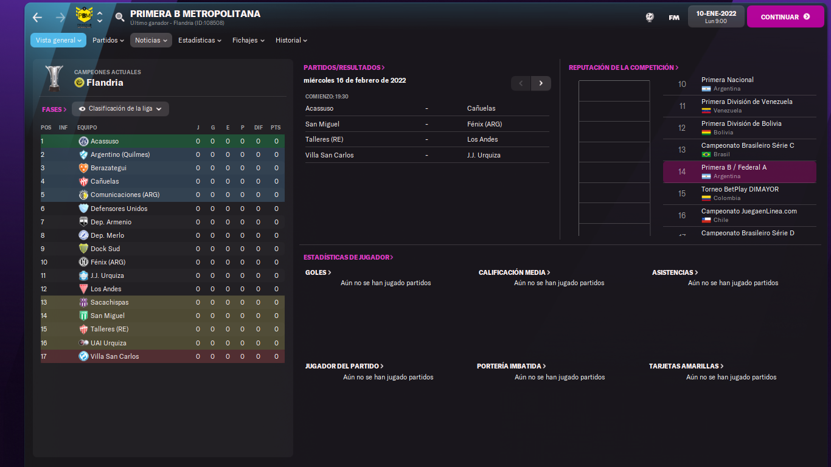Click the Flandria club badge

[x=79, y=83]
